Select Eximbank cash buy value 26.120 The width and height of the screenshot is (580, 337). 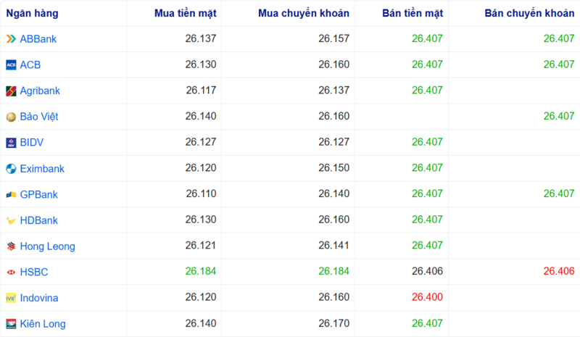[x=201, y=168]
